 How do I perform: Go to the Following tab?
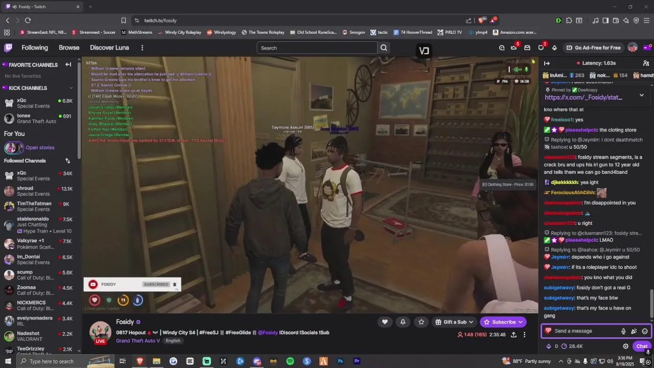[35, 48]
